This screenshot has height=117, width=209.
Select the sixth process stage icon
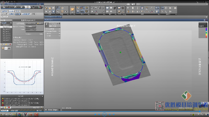coord(33,7)
